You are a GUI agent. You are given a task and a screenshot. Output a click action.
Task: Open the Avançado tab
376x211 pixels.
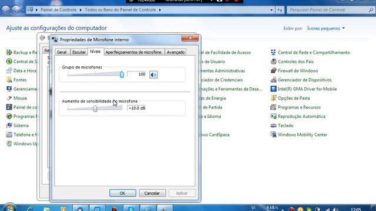pos(176,52)
